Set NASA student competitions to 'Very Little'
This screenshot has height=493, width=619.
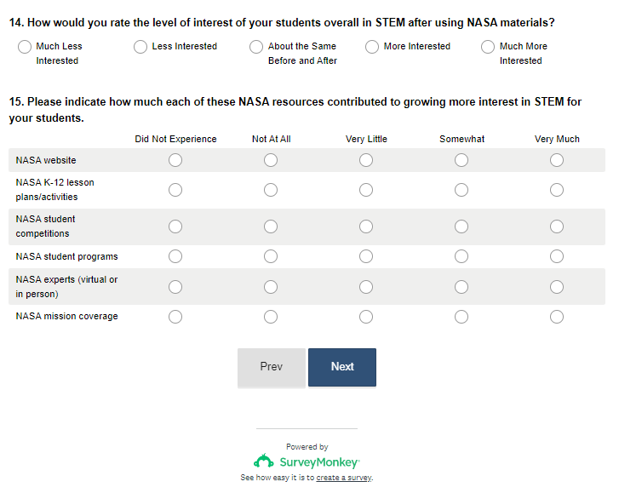(x=366, y=226)
